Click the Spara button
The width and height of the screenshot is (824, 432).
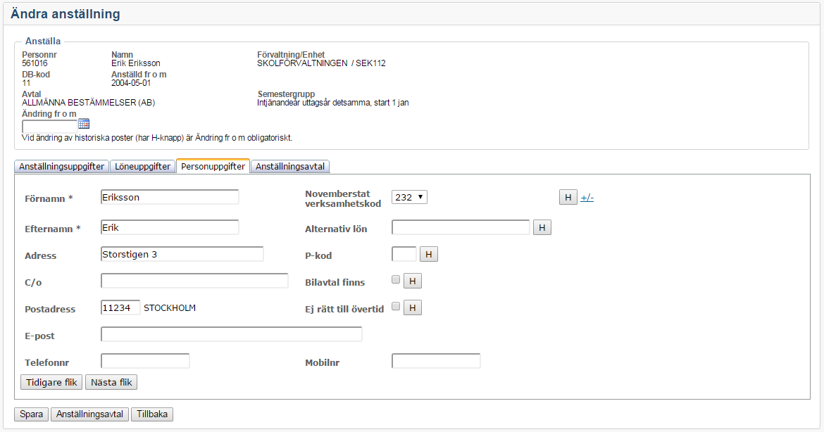(x=32, y=414)
